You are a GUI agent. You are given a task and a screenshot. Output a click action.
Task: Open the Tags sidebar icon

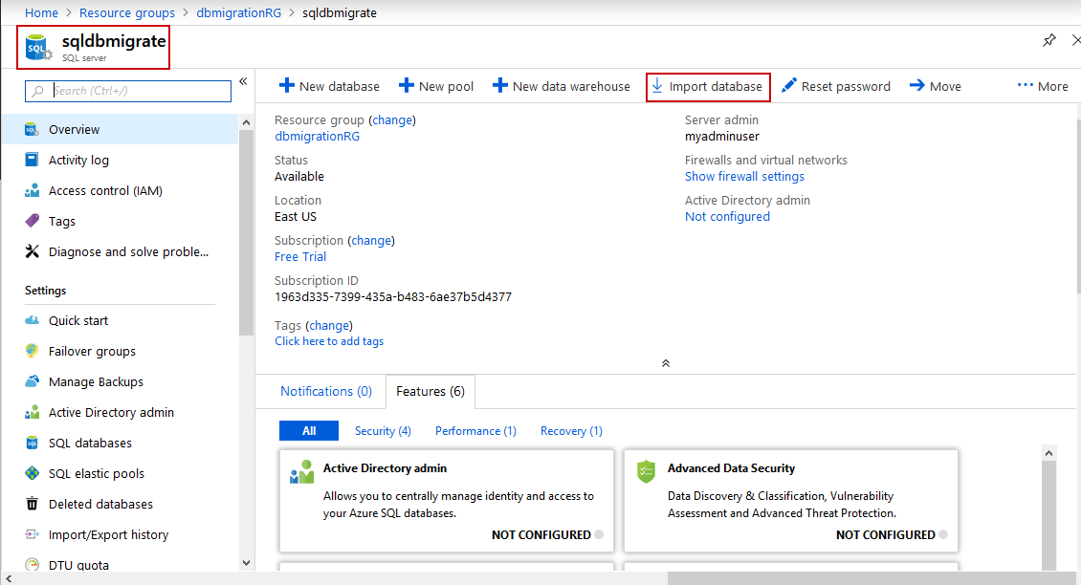33,221
